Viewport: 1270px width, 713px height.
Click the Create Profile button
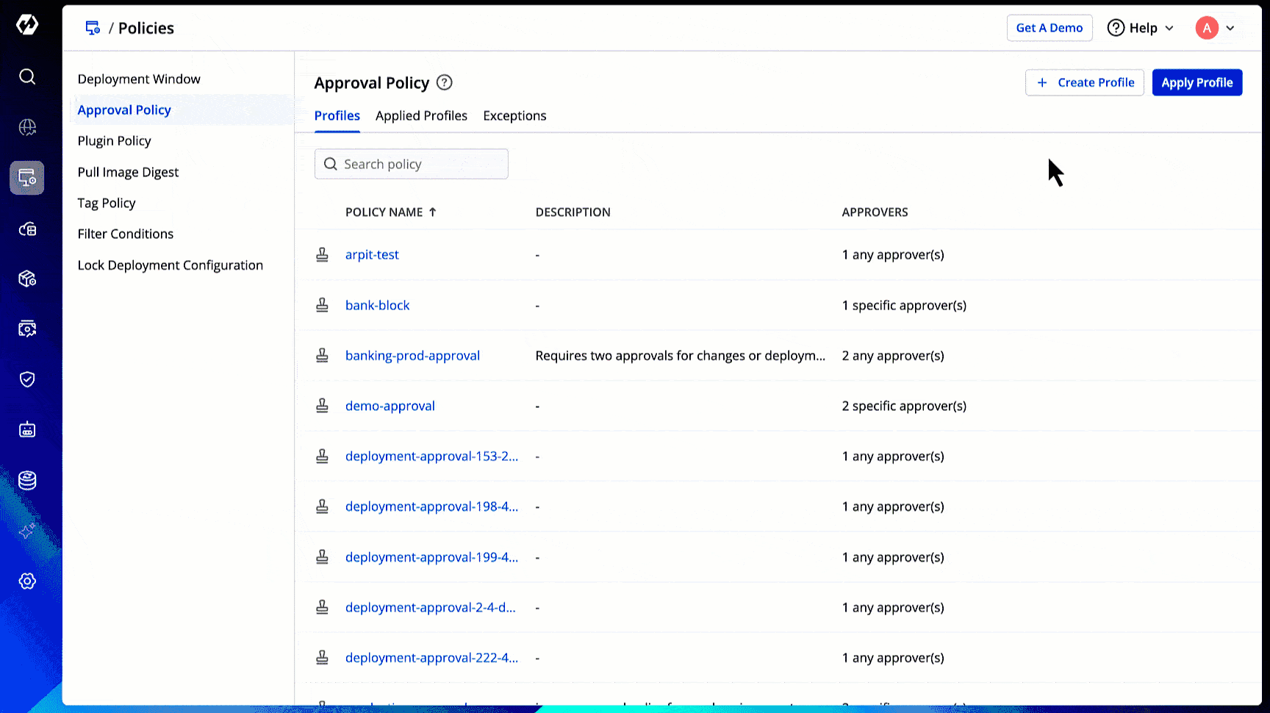1084,82
